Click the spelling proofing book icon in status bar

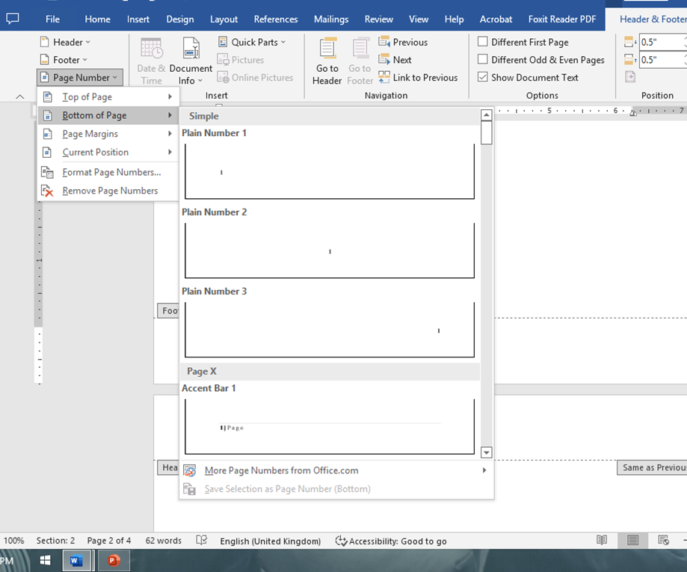[x=202, y=541]
